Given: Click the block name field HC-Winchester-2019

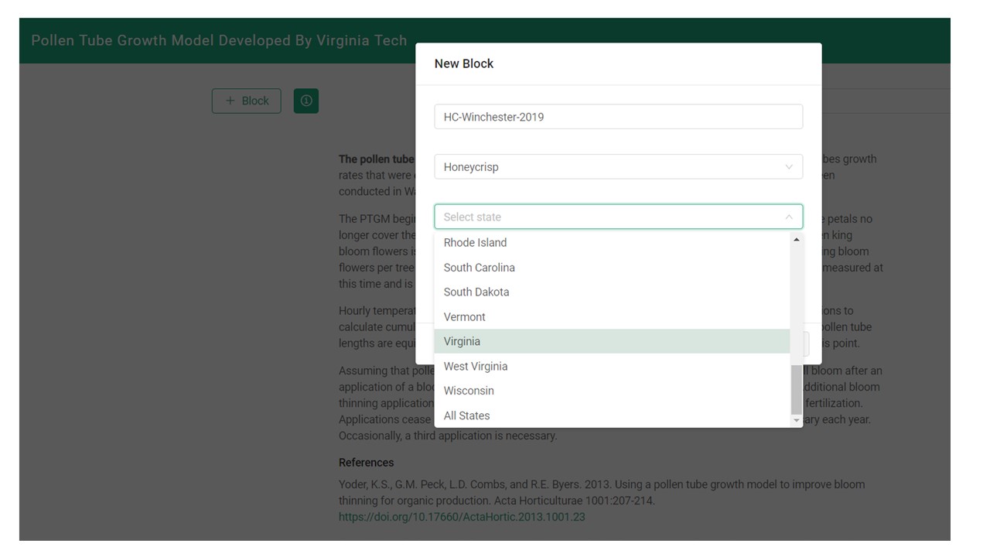Looking at the screenshot, I should point(617,117).
